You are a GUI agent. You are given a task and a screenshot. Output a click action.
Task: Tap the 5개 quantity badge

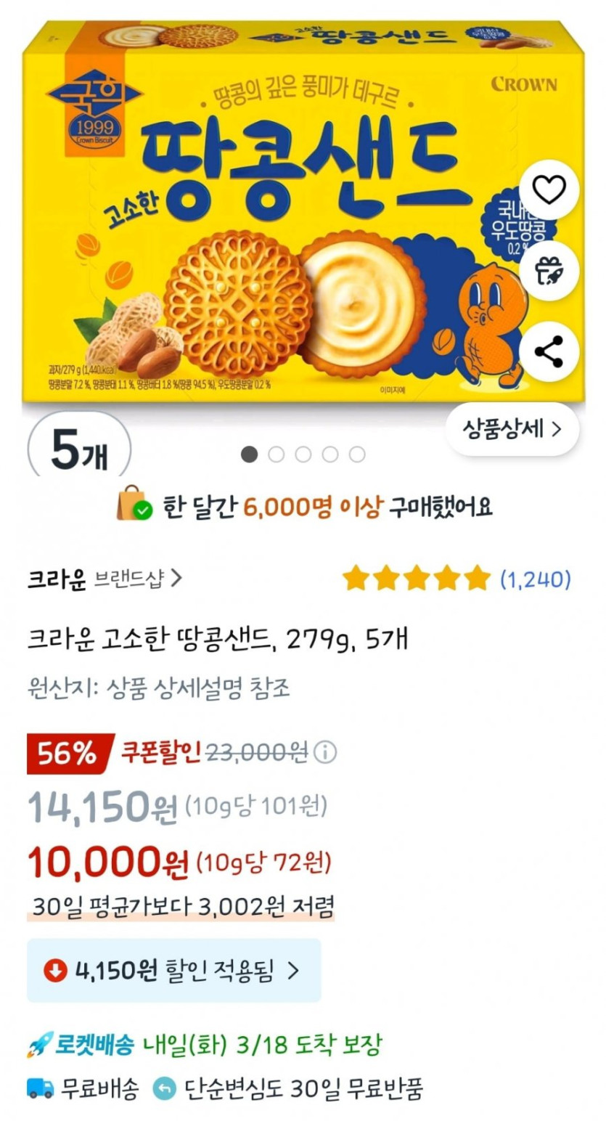tap(79, 452)
